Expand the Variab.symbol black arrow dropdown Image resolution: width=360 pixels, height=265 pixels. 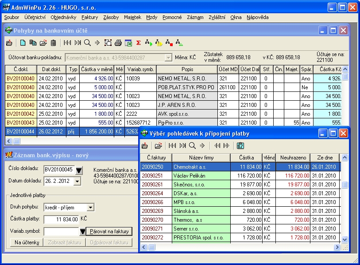point(83,231)
